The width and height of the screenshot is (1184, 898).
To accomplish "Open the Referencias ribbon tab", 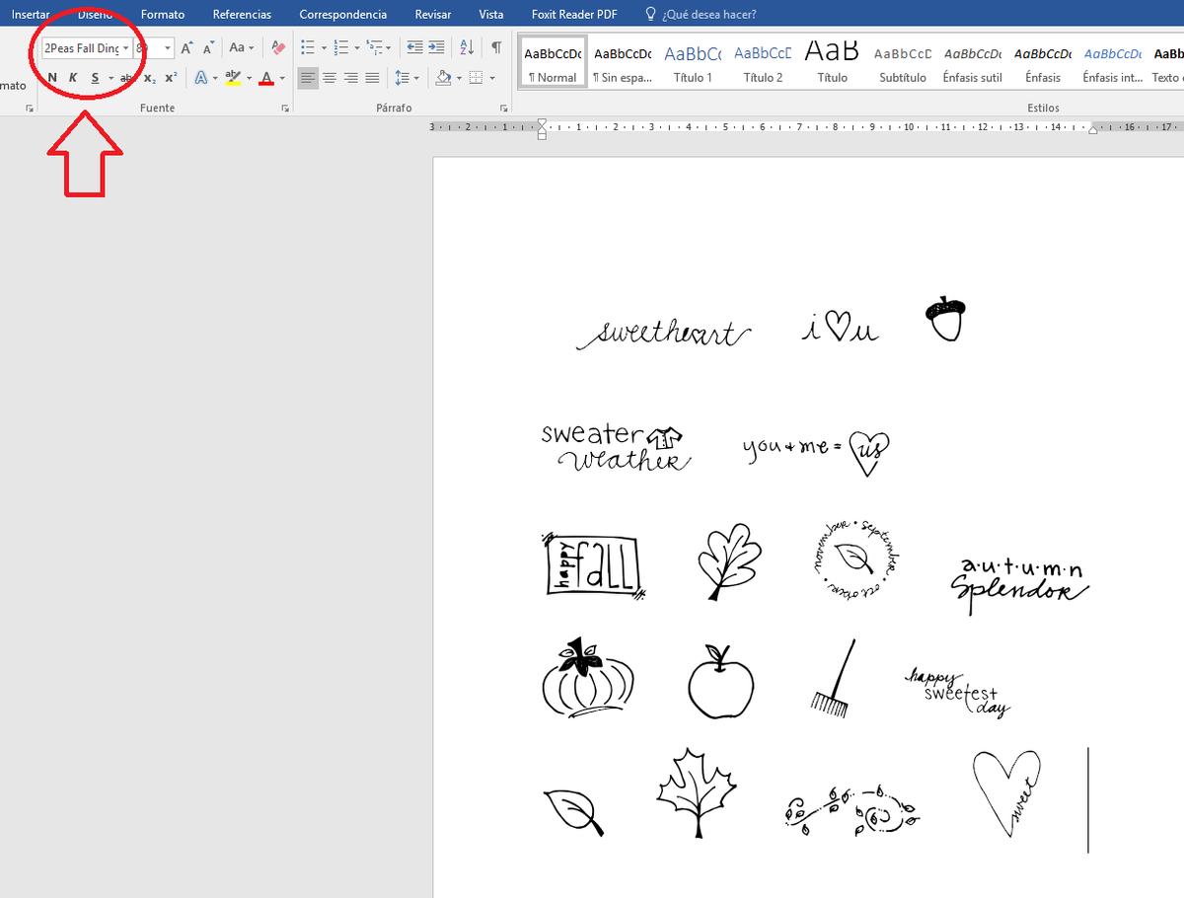I will point(242,15).
